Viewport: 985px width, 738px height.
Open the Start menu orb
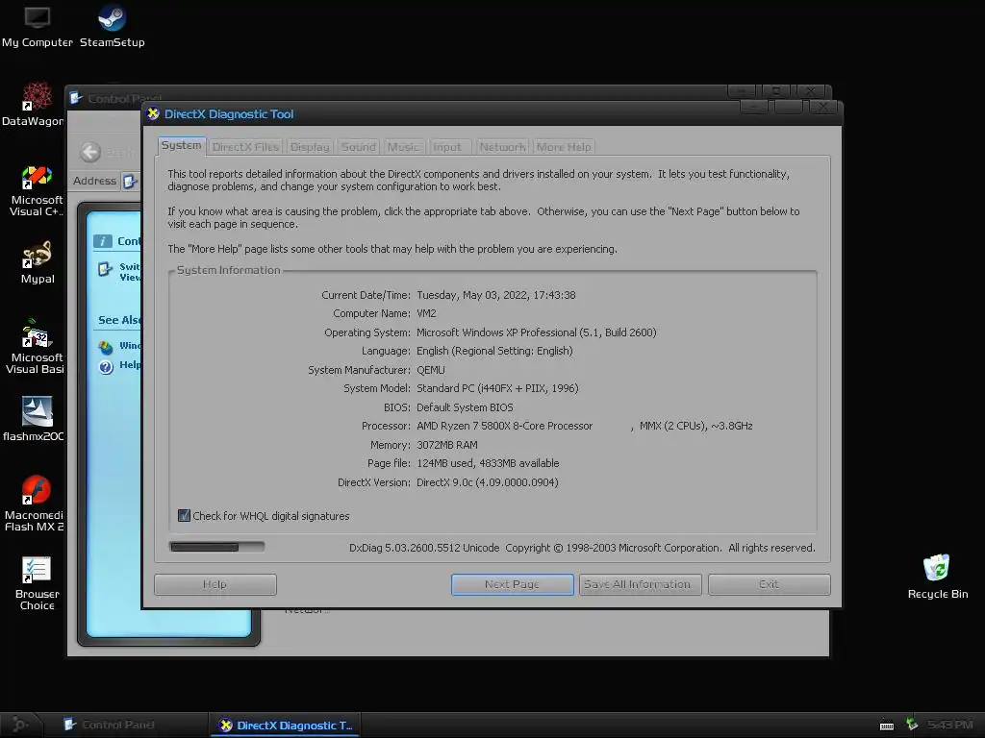tap(21, 725)
